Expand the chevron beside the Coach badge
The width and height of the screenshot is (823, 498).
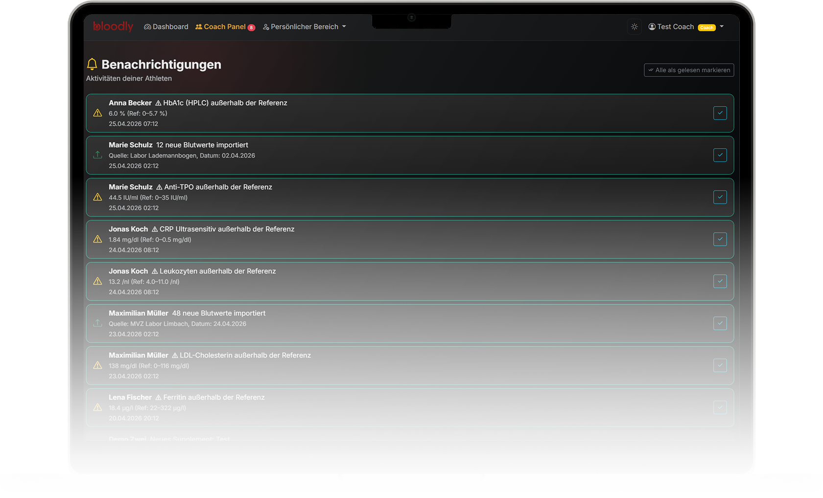pos(722,27)
